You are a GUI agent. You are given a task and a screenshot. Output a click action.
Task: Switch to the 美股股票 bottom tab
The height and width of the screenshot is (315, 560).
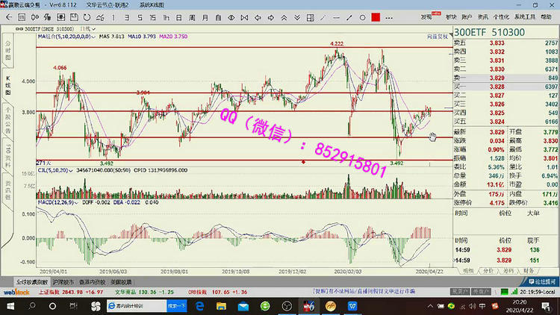(121, 282)
